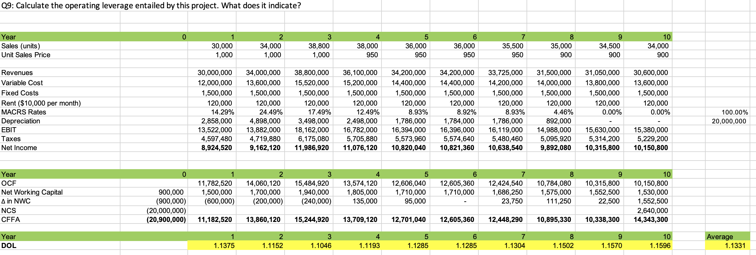The image size is (756, 255).
Task: Select 'Rent ($10,000 per month)' label
Action: tap(41, 103)
